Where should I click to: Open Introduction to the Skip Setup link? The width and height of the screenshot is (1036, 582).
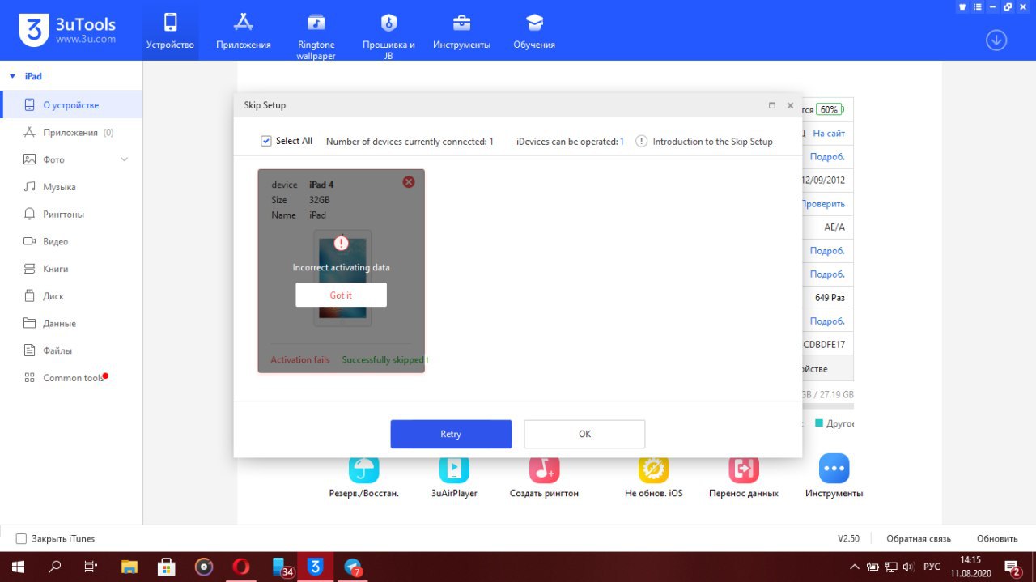point(713,142)
